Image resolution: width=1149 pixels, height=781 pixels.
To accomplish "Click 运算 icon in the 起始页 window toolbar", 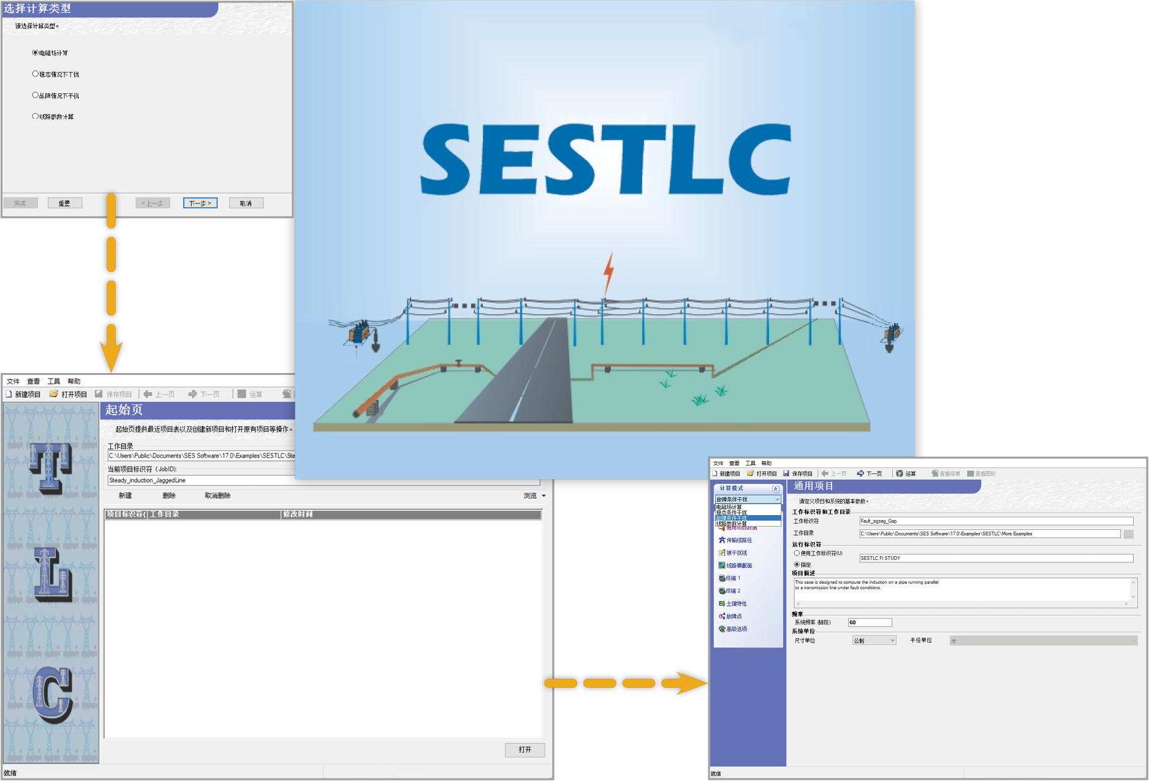I will (x=242, y=394).
